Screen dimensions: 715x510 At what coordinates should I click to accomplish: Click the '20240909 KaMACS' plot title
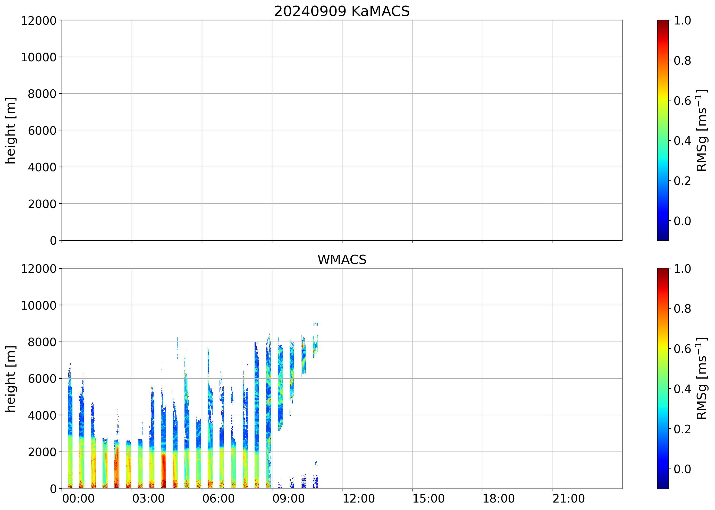(x=342, y=11)
